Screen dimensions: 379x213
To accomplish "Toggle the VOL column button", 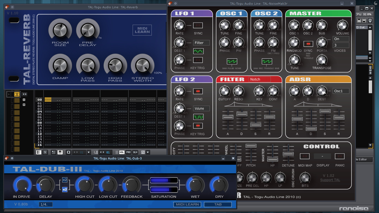I will click(122, 152).
